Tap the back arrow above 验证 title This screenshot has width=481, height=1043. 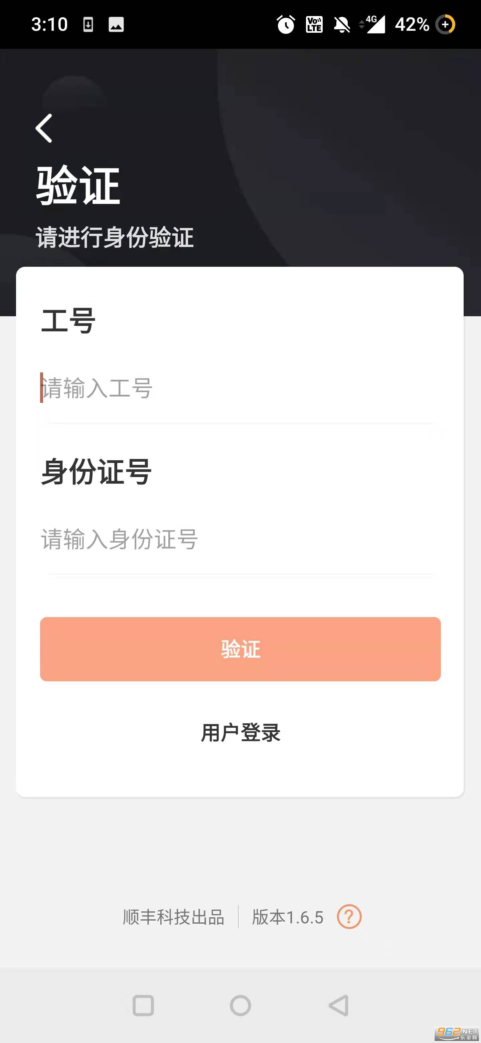(x=44, y=128)
